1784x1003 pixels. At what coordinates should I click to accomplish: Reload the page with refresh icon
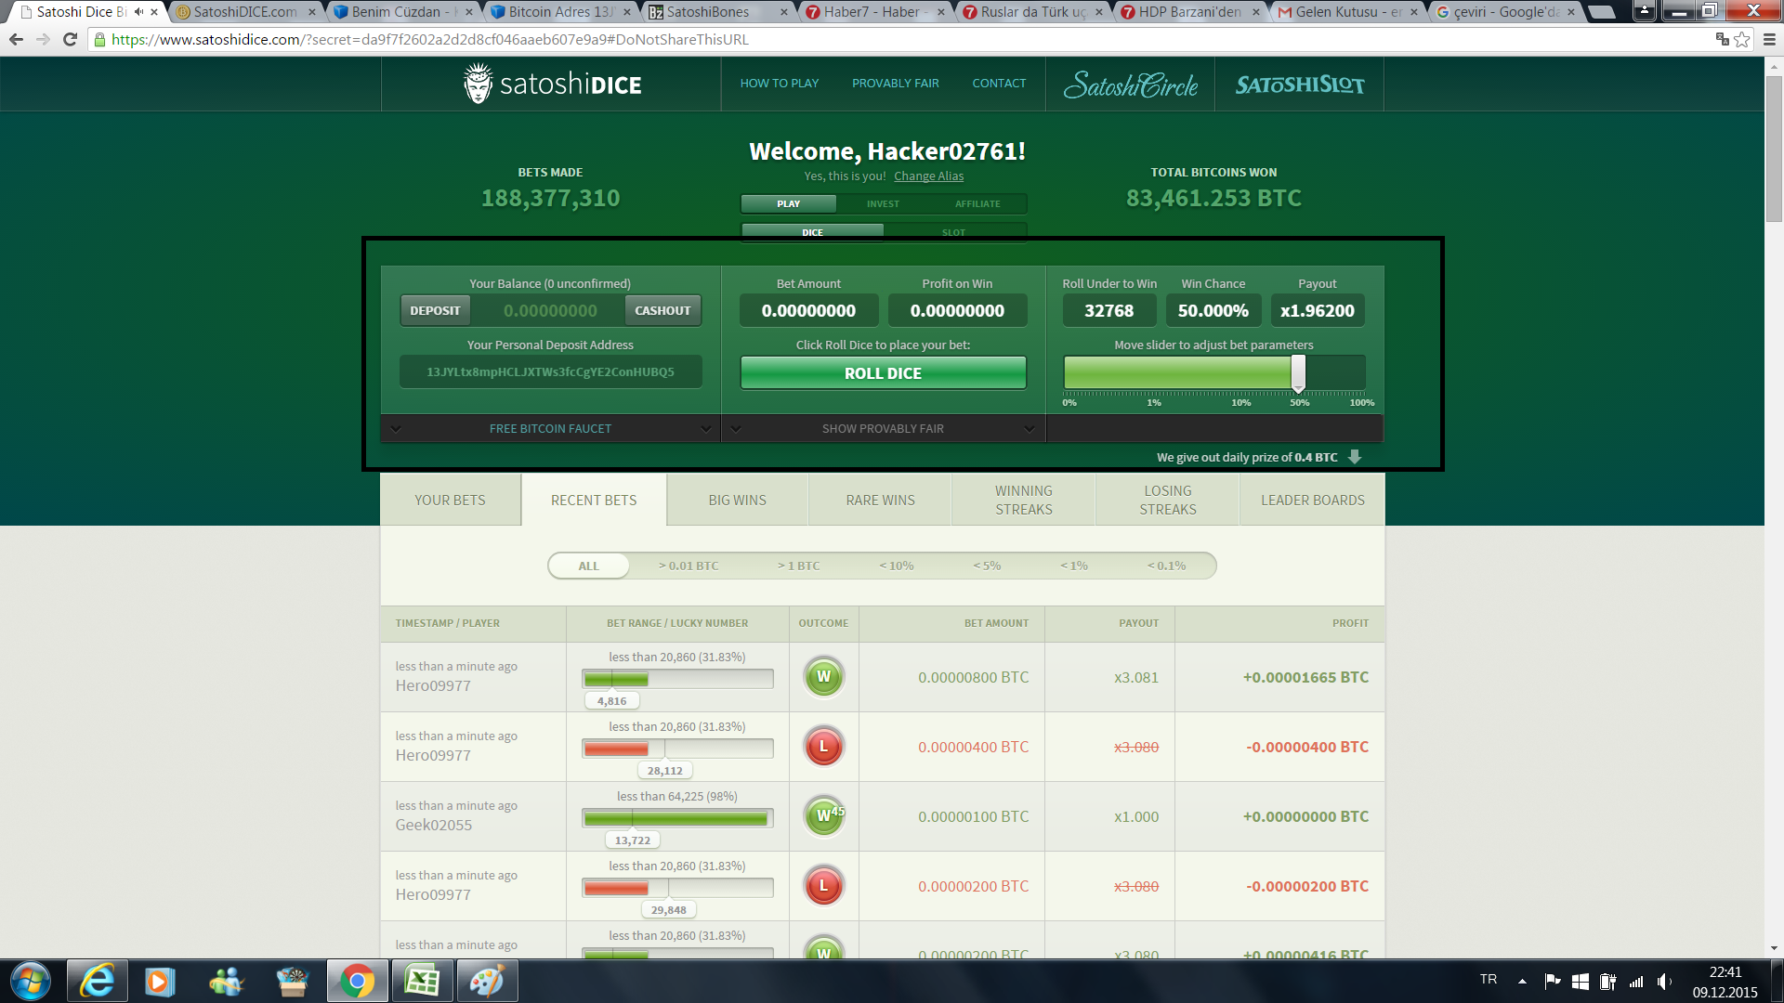70,39
